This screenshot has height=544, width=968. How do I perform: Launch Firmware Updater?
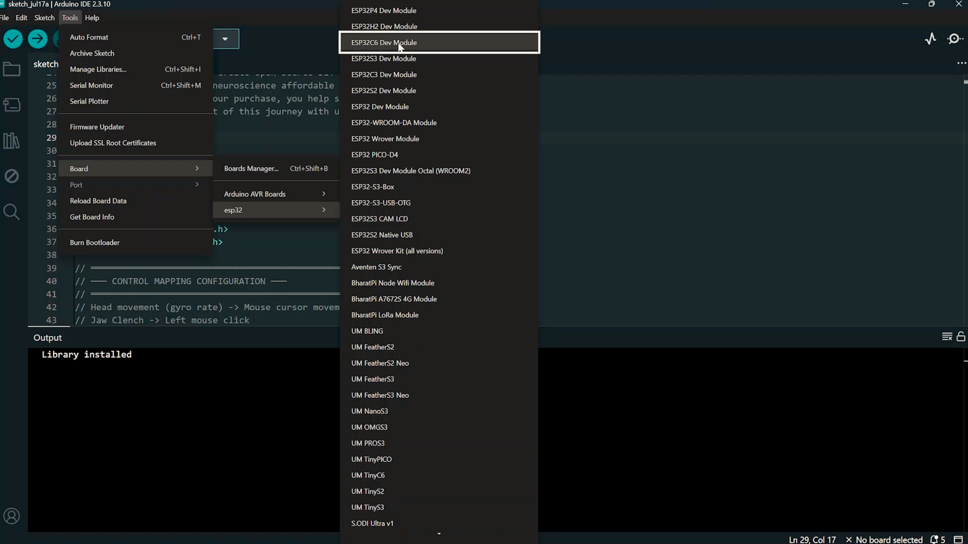click(136, 127)
